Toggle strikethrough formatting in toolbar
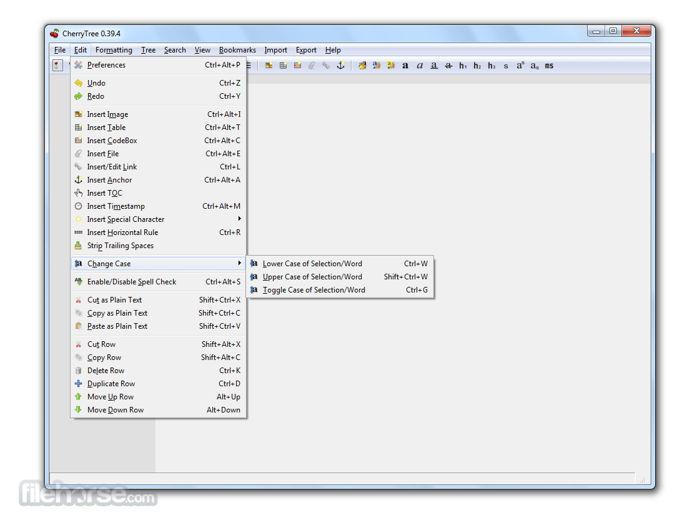This screenshot has width=700, height=525. (448, 66)
